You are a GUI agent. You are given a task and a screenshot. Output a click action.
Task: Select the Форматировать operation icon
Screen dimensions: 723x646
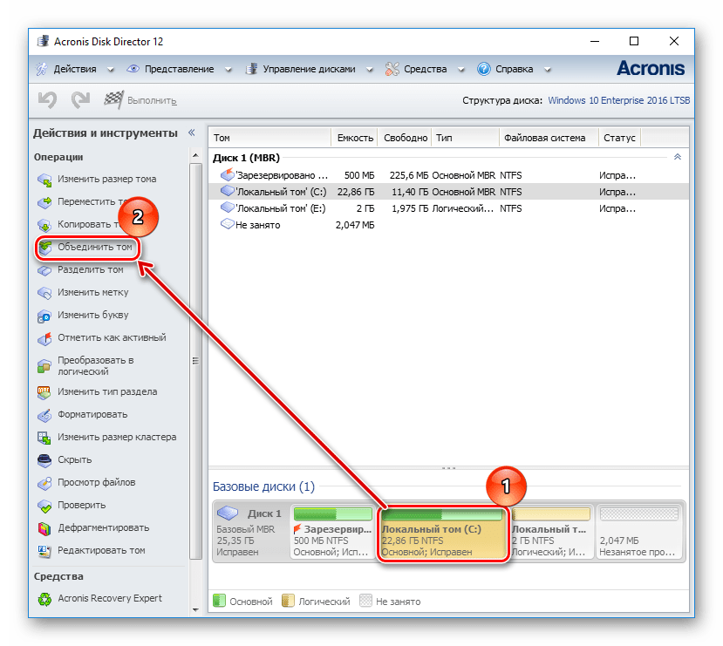click(44, 415)
